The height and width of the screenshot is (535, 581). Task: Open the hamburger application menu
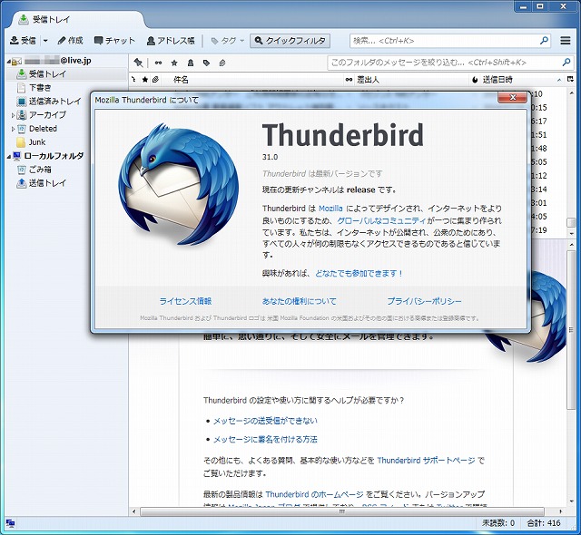tap(566, 41)
